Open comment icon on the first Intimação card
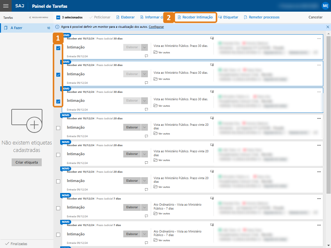Viewport: 331px width, 248px height. click(x=146, y=56)
